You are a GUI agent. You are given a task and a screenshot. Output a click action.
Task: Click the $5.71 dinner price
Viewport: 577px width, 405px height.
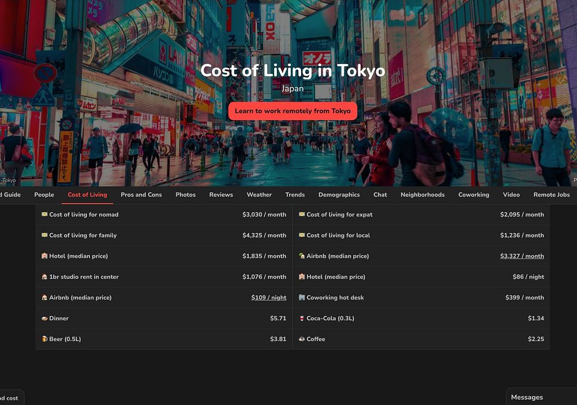coord(278,318)
